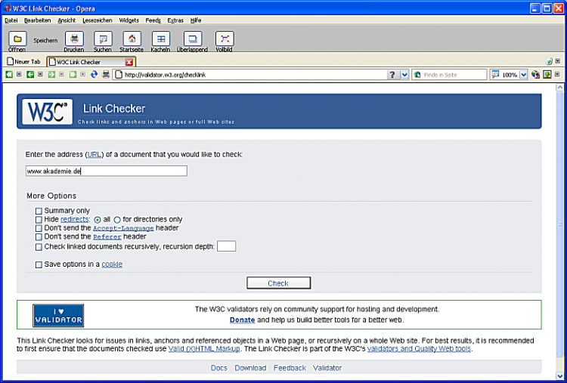Click the Überlappend cascade icon

[193, 39]
